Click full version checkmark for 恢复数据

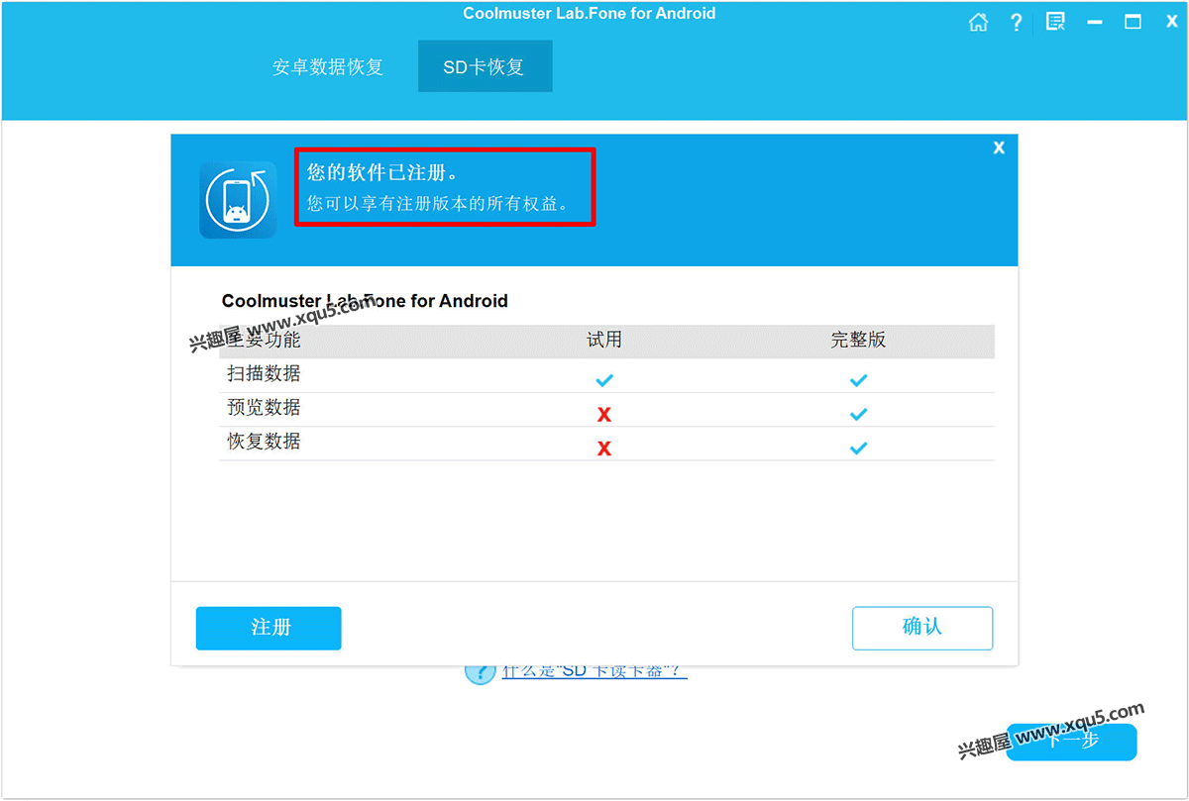[x=859, y=448]
